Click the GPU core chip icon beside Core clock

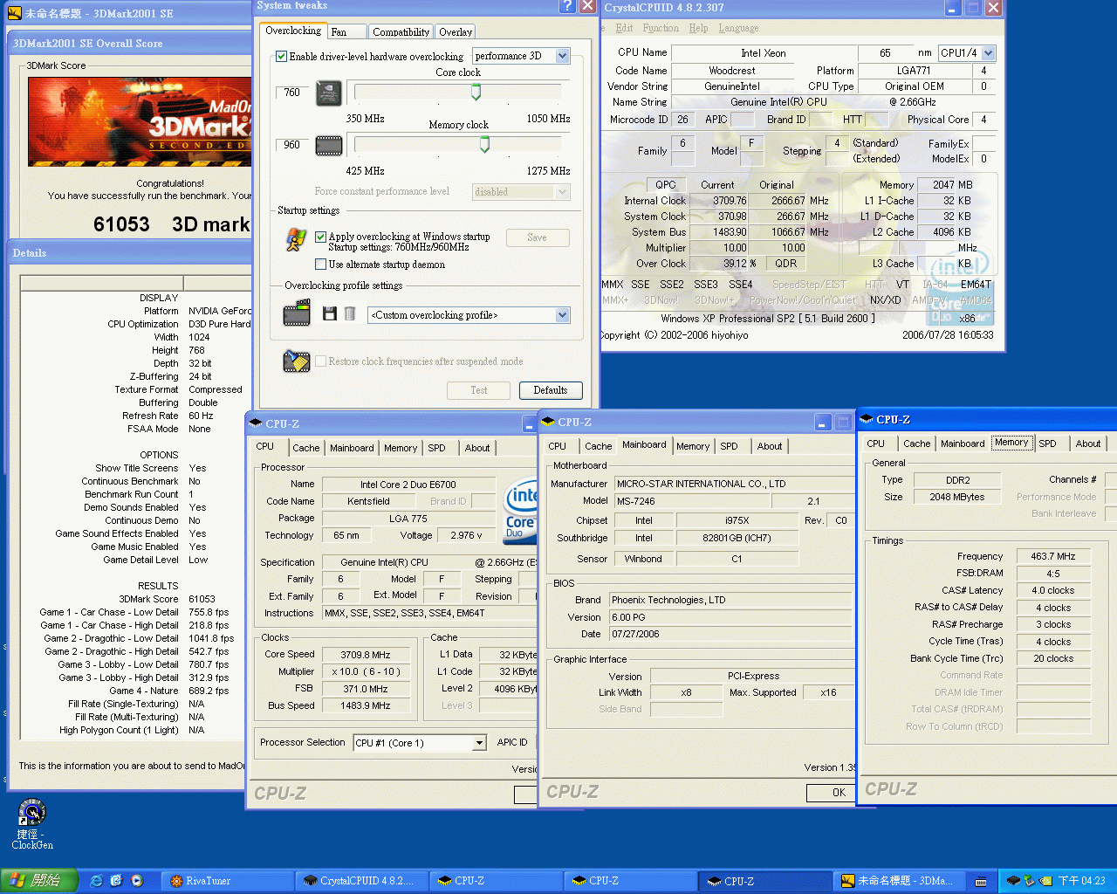[x=328, y=93]
